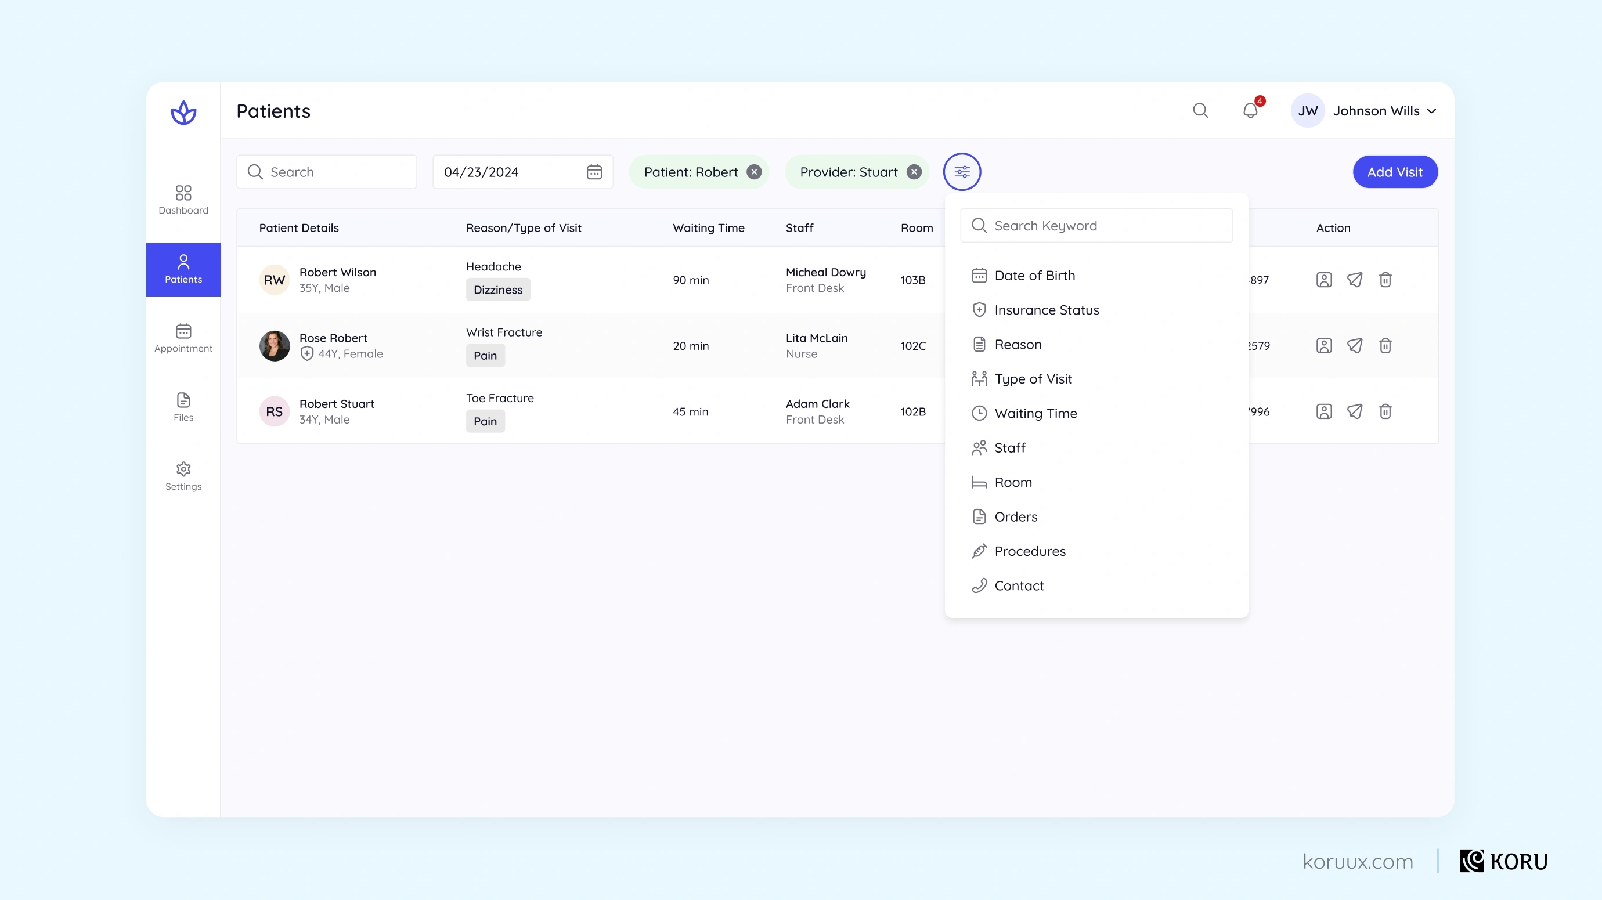Go to Appointment in the sidebar
The width and height of the screenshot is (1602, 900).
[x=183, y=338]
